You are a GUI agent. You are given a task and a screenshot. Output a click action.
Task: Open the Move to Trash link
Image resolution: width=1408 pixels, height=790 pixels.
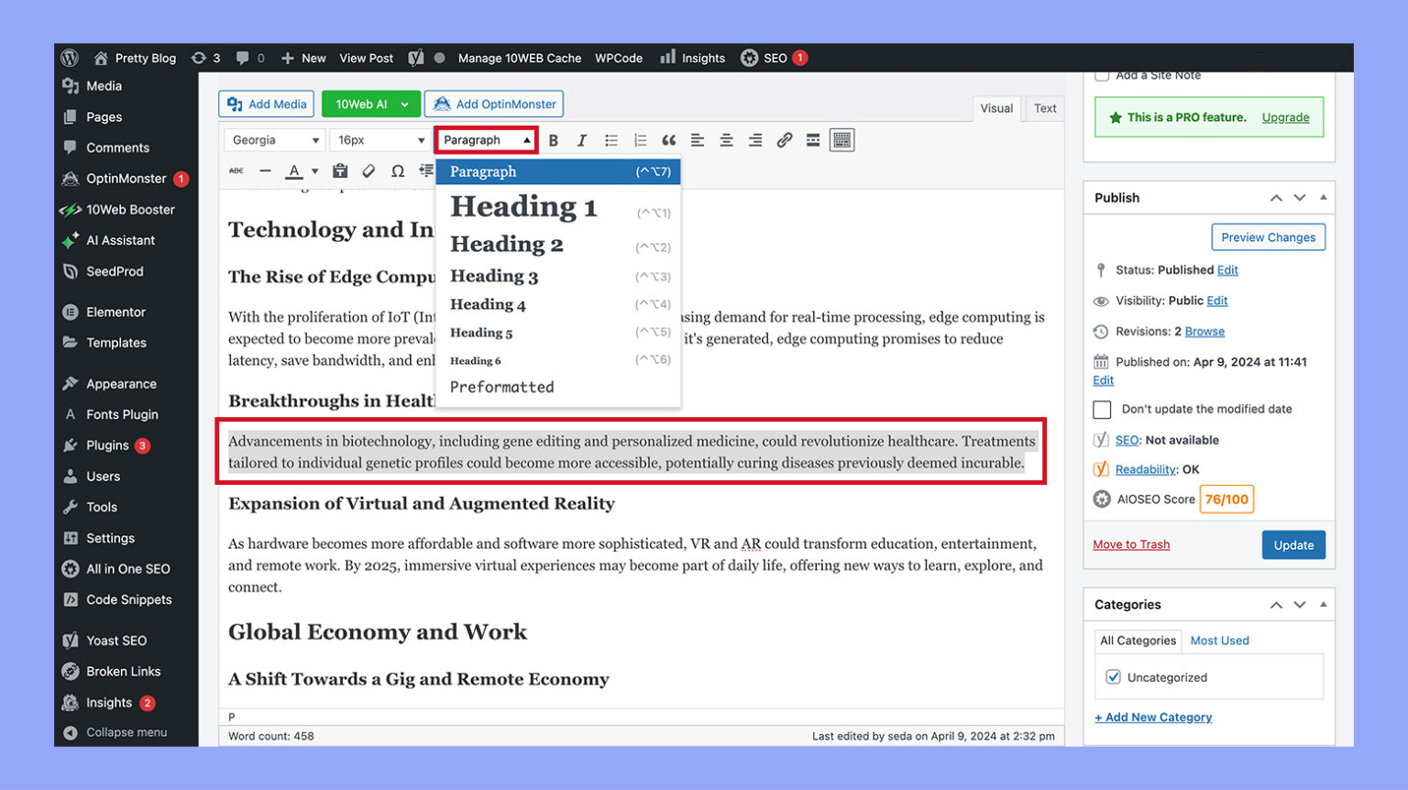(x=1131, y=544)
